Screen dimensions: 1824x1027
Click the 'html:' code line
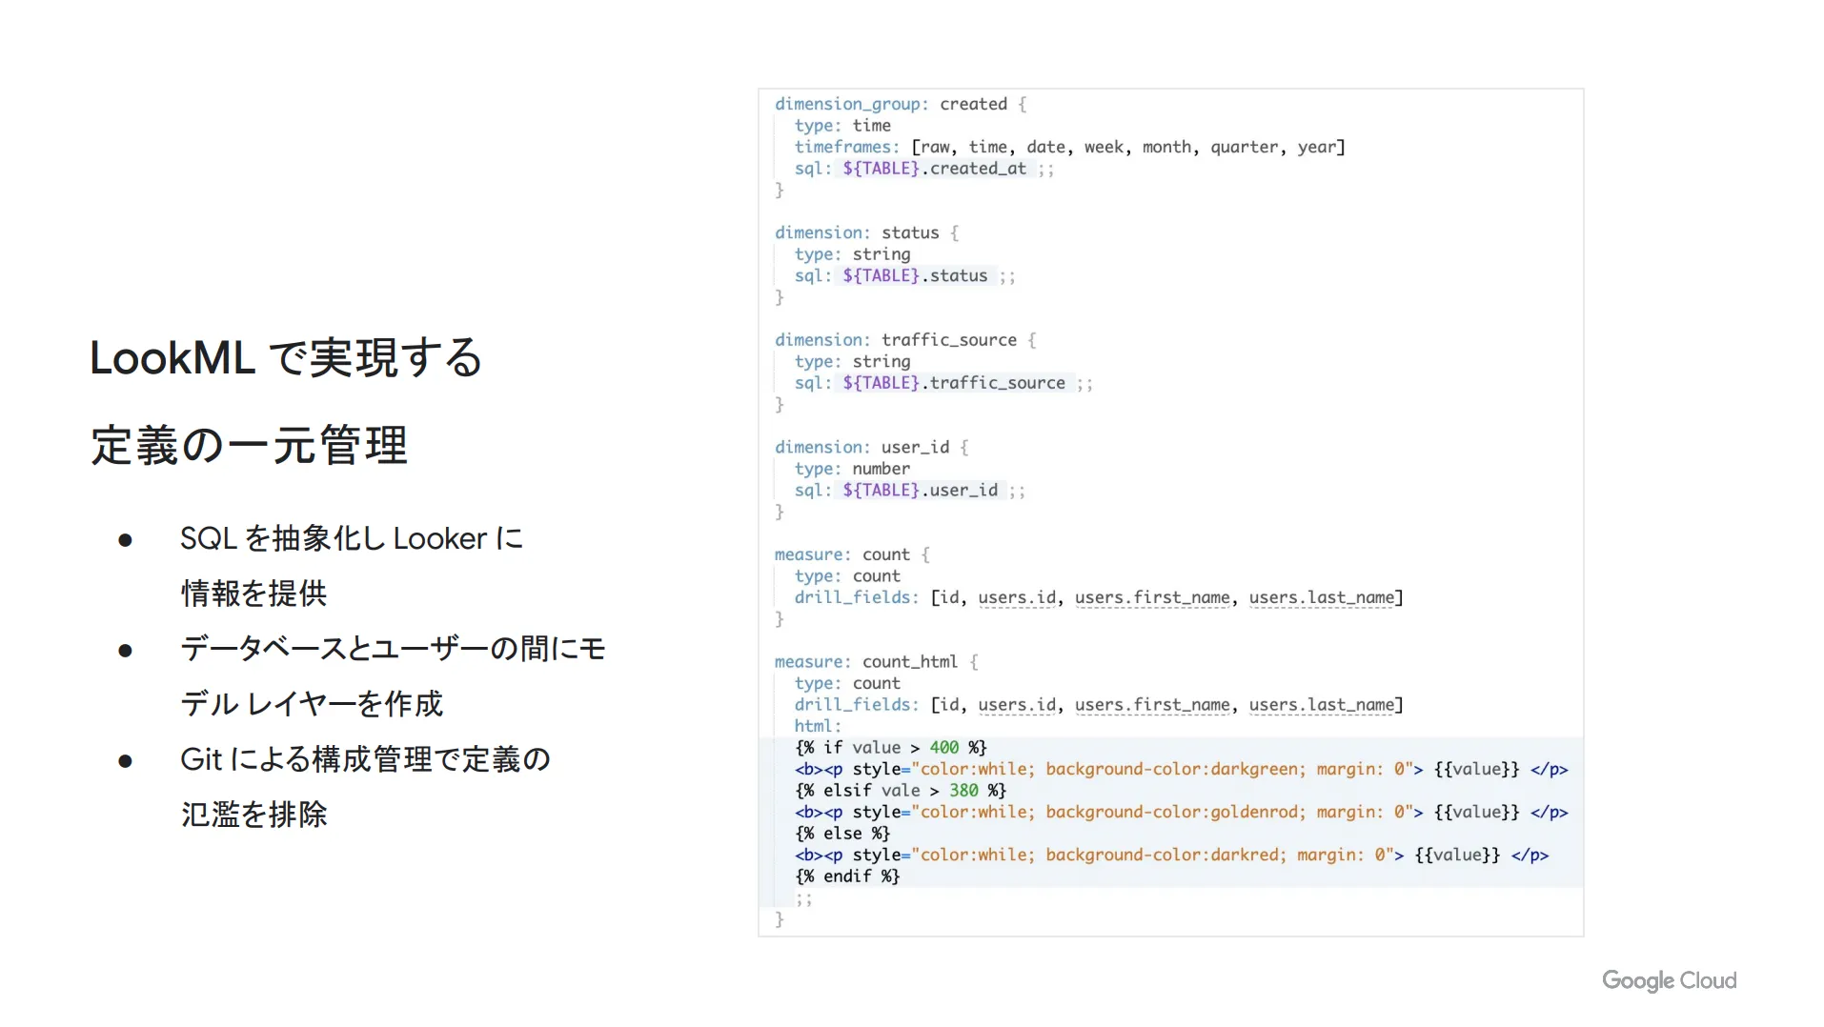818,726
